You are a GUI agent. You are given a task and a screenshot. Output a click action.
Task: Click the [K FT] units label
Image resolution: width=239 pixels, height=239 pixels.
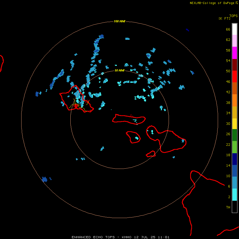point(224,18)
